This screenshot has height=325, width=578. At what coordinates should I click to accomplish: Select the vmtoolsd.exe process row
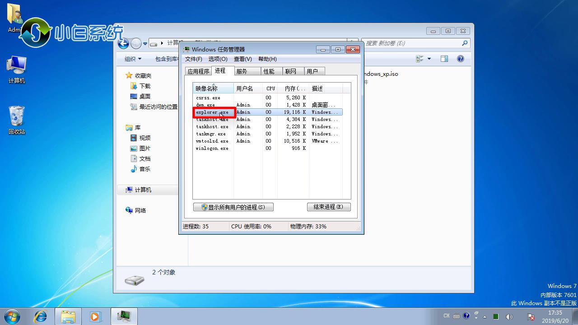[x=268, y=141]
